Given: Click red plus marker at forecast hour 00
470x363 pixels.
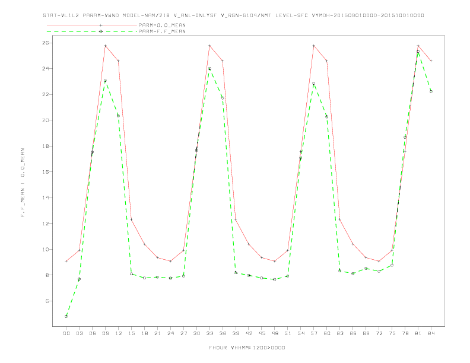Looking at the screenshot, I should tap(66, 261).
